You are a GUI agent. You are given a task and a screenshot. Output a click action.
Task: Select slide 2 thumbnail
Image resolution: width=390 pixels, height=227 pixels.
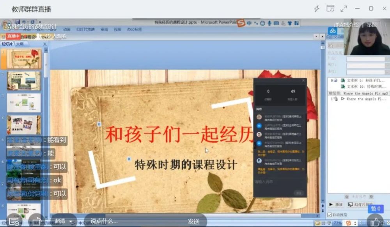click(x=24, y=81)
